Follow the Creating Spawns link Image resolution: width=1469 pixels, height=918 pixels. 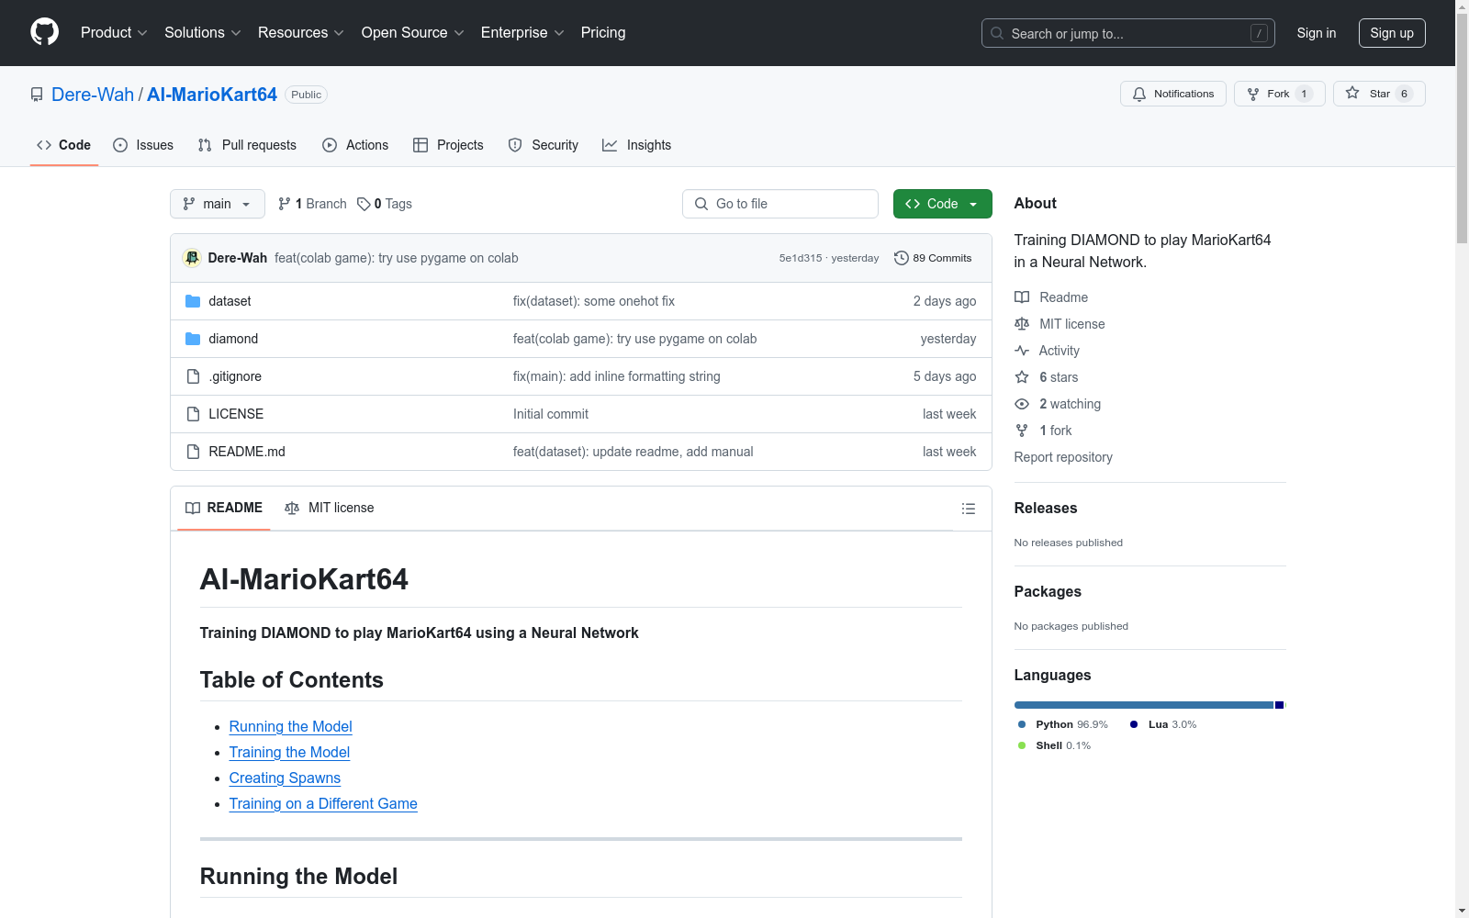tap(285, 778)
